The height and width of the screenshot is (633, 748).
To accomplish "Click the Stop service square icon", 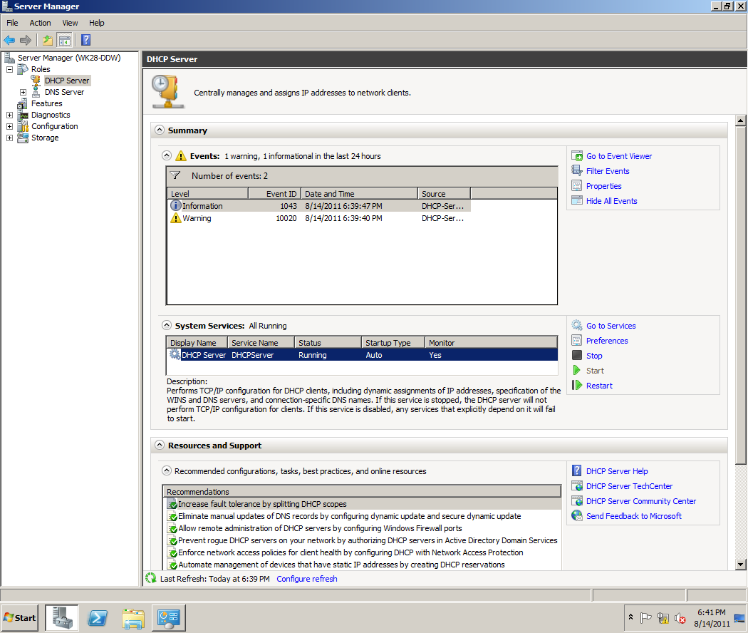I will [577, 355].
